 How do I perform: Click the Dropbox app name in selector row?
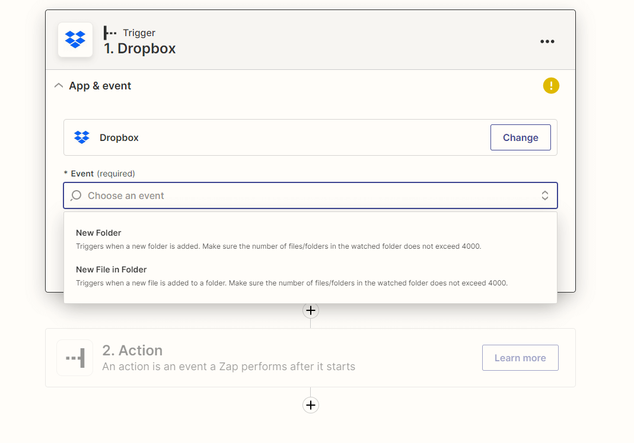click(119, 137)
